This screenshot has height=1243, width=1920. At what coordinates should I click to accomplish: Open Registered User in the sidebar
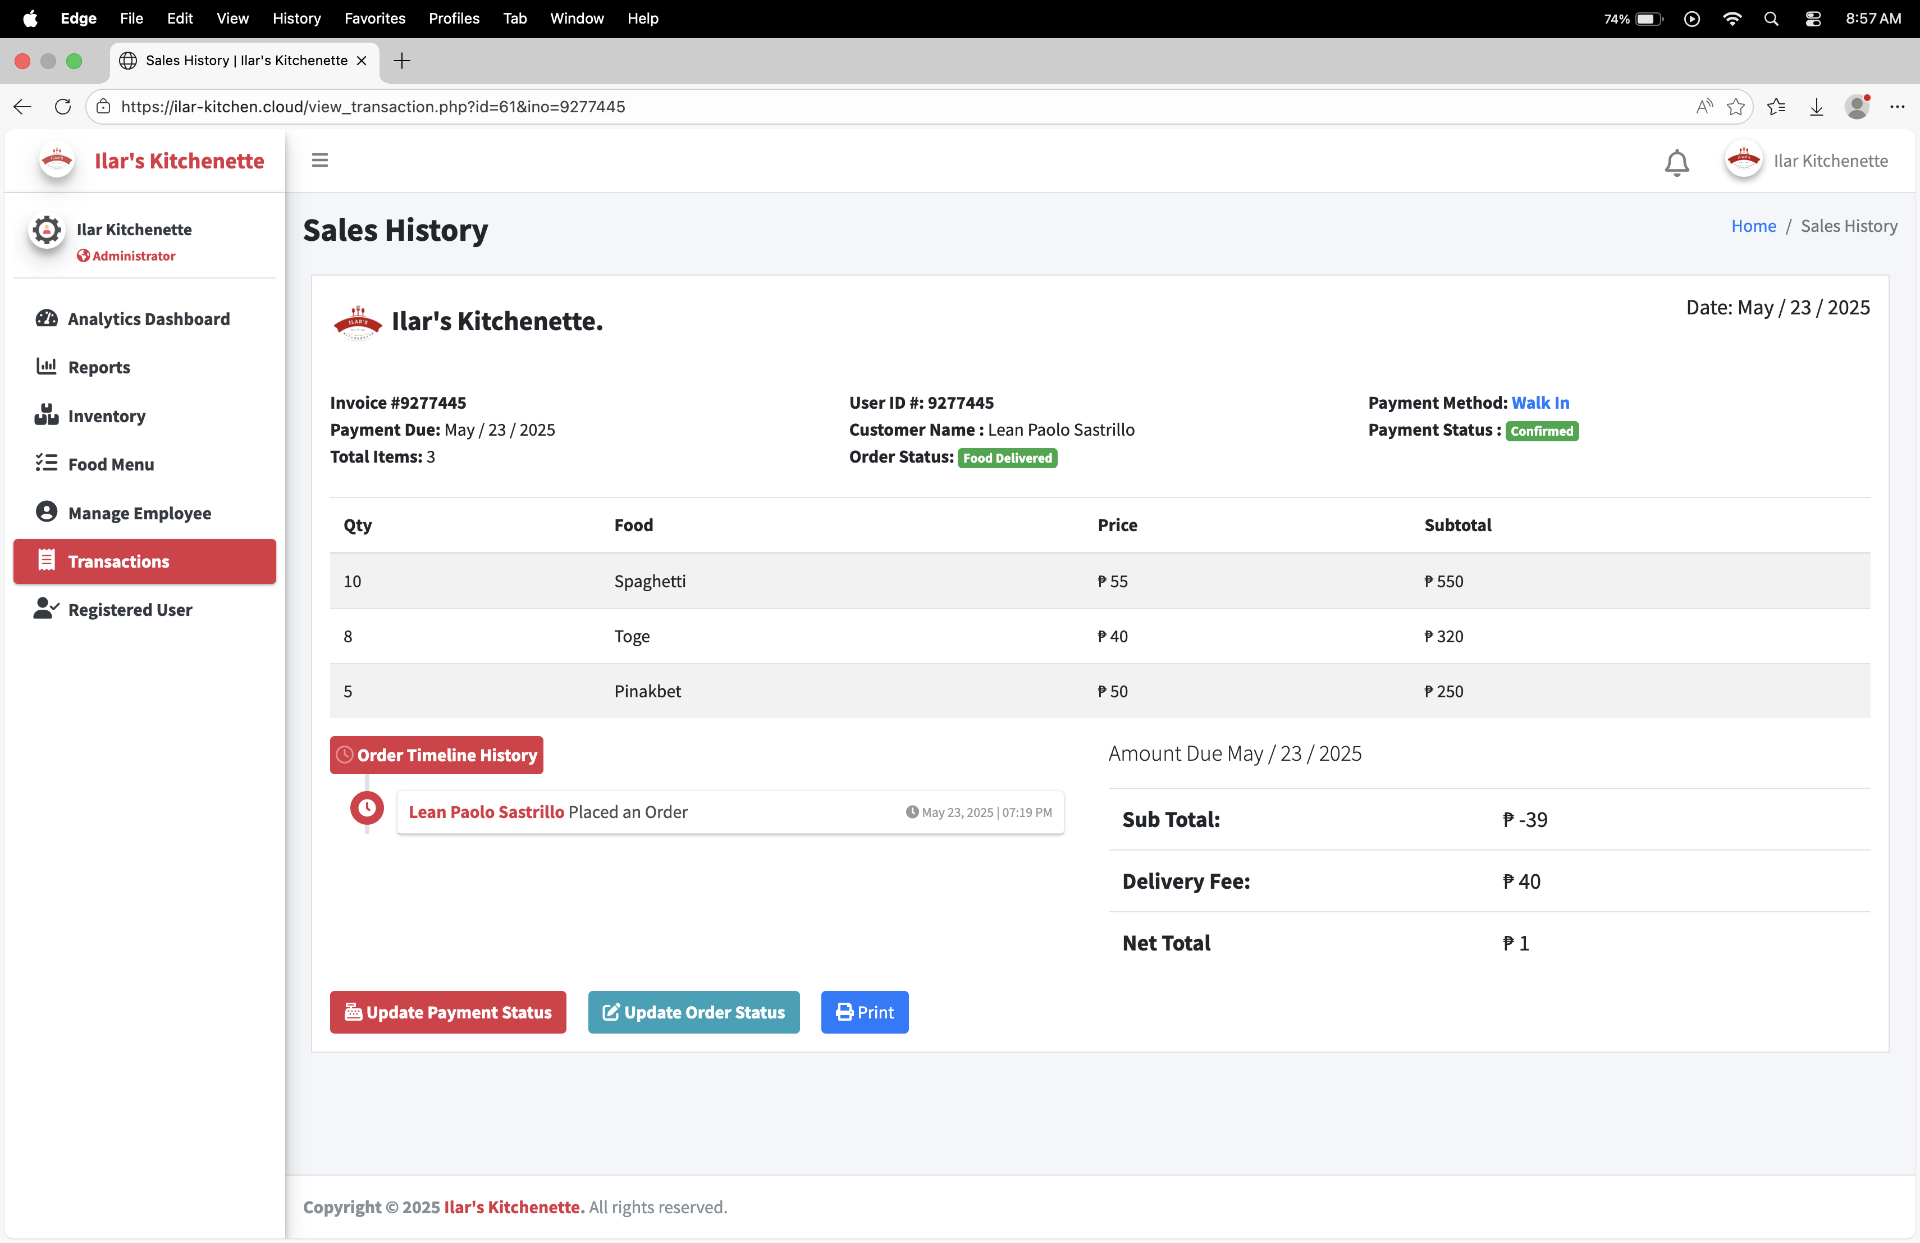point(130,610)
